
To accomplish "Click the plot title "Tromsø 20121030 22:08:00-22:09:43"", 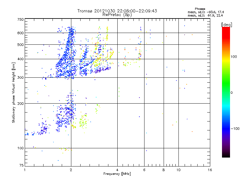I will 117,11.
